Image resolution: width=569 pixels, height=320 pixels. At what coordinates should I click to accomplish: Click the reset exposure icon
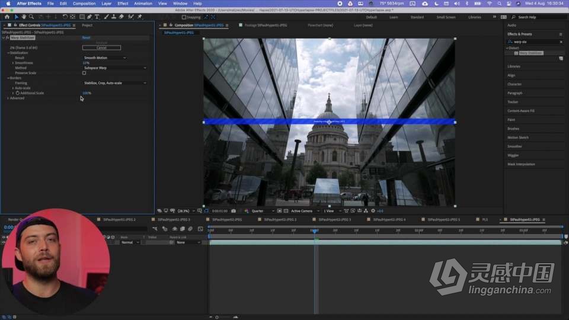(x=373, y=211)
